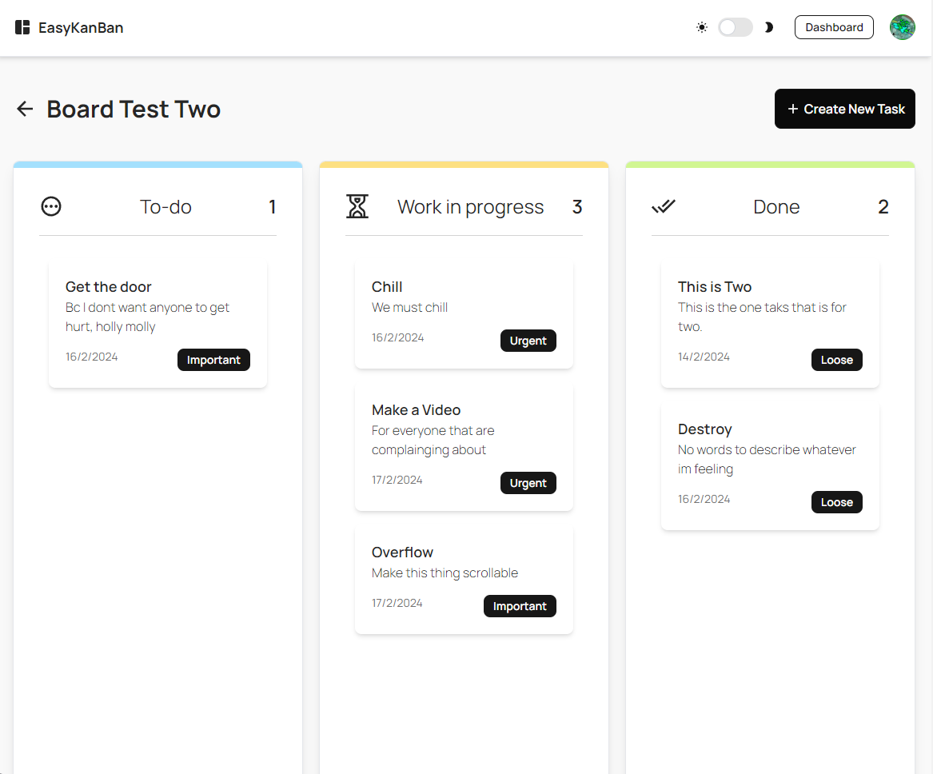Viewport: 933px width, 774px height.
Task: Open the Get the door task card
Action: (157, 323)
